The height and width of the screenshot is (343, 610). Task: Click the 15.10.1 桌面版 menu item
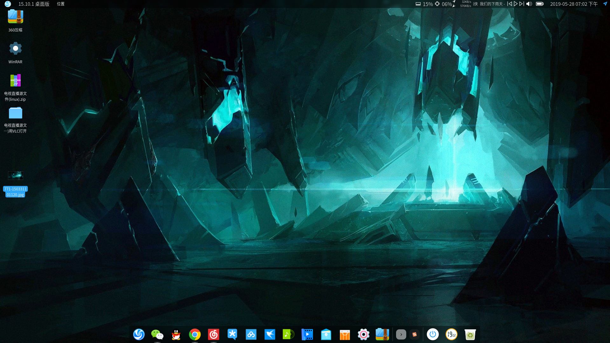34,4
